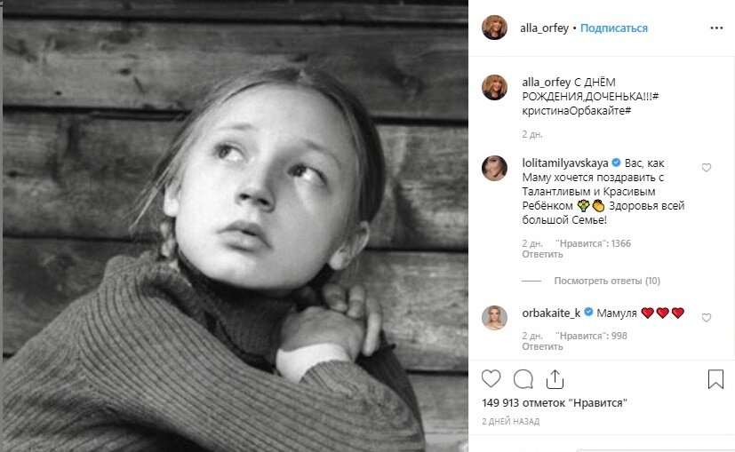Open the alla_orfey username in header
Image resolution: width=735 pixels, height=452 pixels.
543,28
